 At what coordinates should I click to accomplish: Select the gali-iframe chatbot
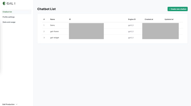pos(54,31)
